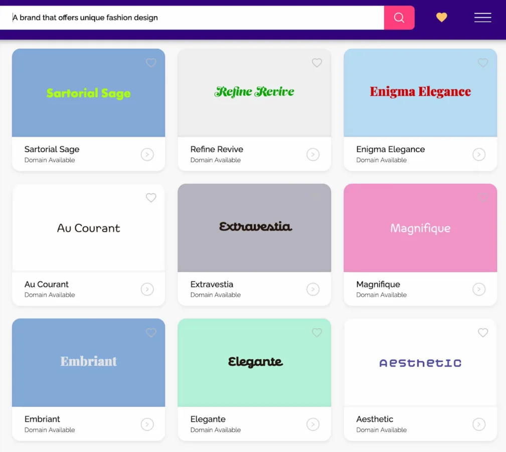Viewport: 506px width, 452px height.
Task: Click the Au Courant name text
Action: coord(47,284)
